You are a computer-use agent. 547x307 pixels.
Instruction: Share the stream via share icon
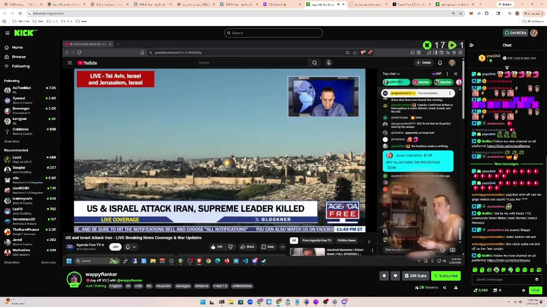point(444,288)
